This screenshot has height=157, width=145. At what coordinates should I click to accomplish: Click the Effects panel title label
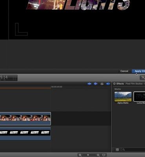(x=120, y=84)
